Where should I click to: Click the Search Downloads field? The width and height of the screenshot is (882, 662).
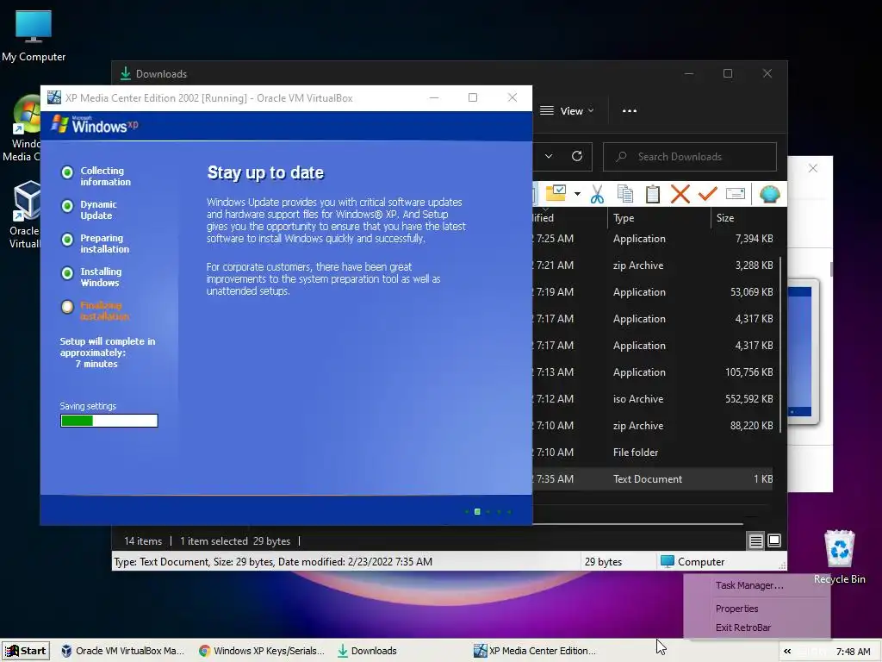coord(690,157)
